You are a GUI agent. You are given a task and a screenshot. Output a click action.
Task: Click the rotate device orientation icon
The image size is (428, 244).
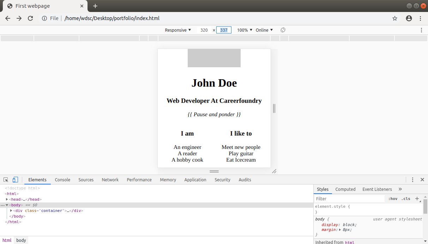point(283,30)
